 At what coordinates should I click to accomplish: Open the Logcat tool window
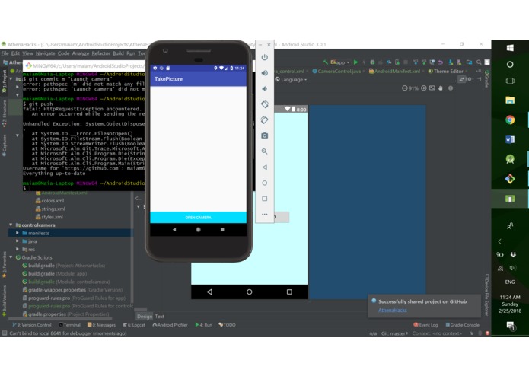pos(134,325)
